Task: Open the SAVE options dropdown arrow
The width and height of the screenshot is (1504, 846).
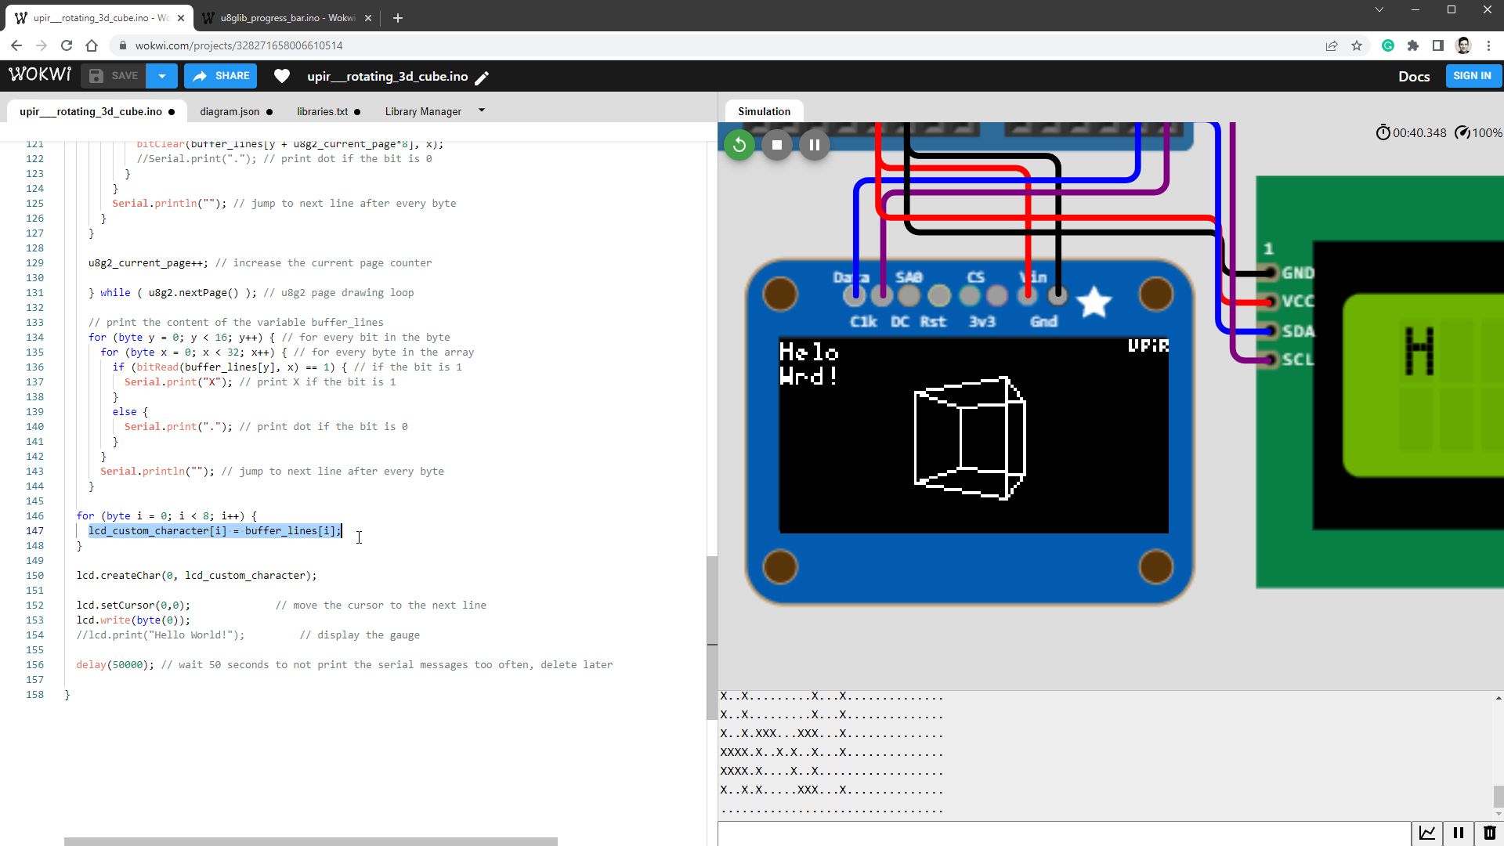Action: coord(161,75)
